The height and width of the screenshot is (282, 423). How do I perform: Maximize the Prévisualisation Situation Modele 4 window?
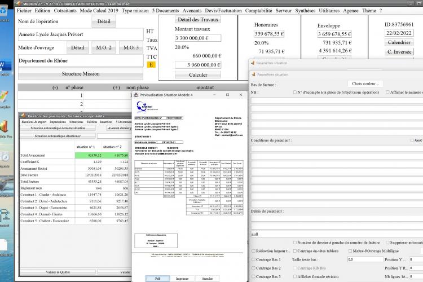[x=227, y=95]
